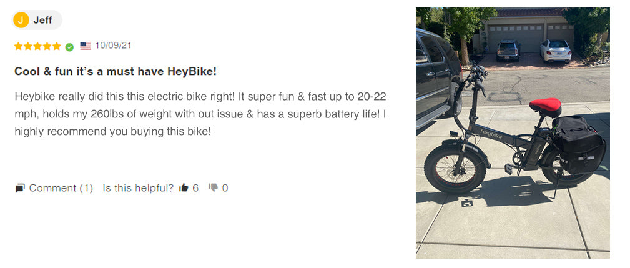This screenshot has width=630, height=268.
Task: Click the unhelpful count number 0
Action: point(225,188)
